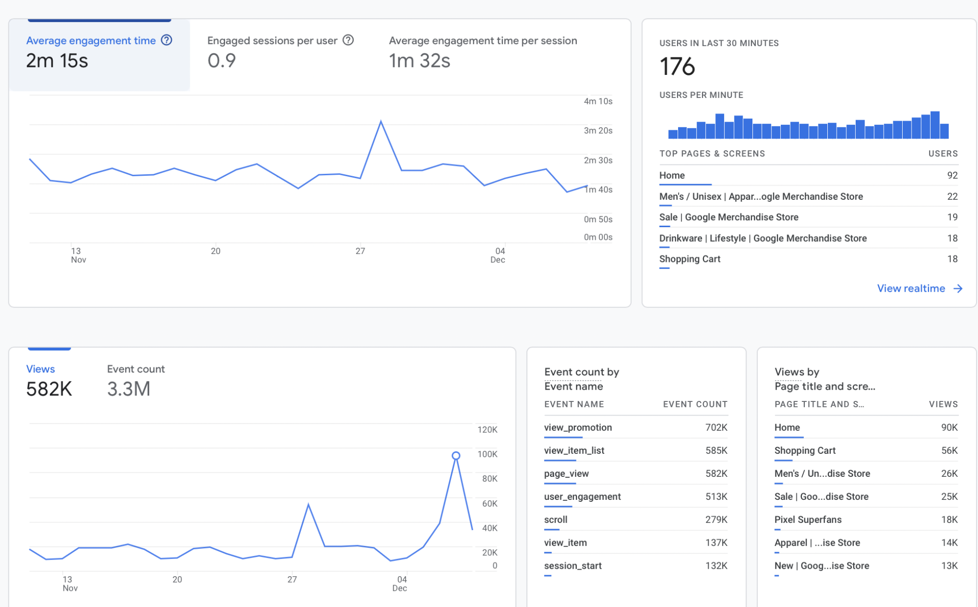Click the view_item event row
Screen dimensions: 978x607
(x=636, y=542)
